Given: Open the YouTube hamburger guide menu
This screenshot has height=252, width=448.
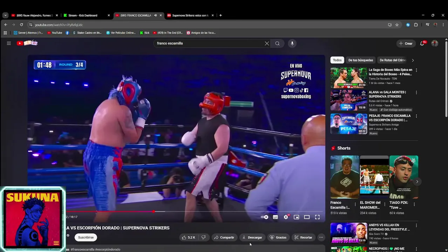Looking at the screenshot, I should pyautogui.click(x=9, y=43).
